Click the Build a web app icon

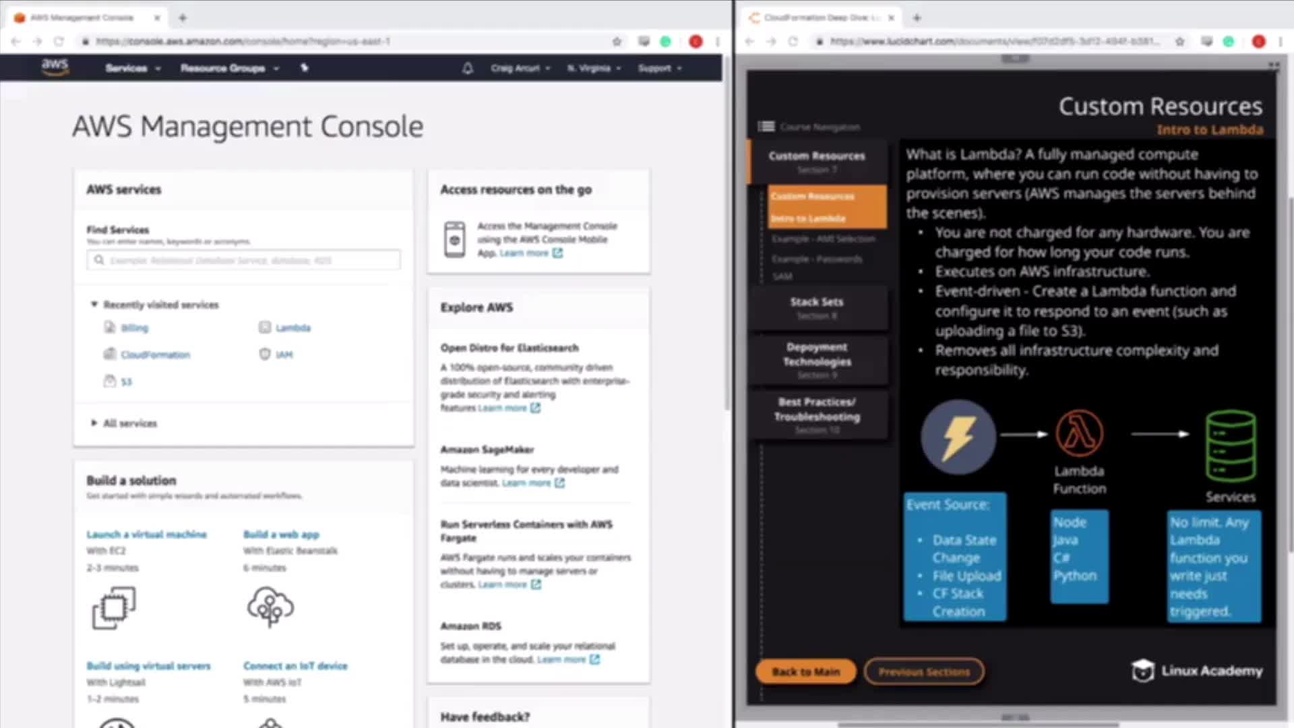click(x=270, y=607)
